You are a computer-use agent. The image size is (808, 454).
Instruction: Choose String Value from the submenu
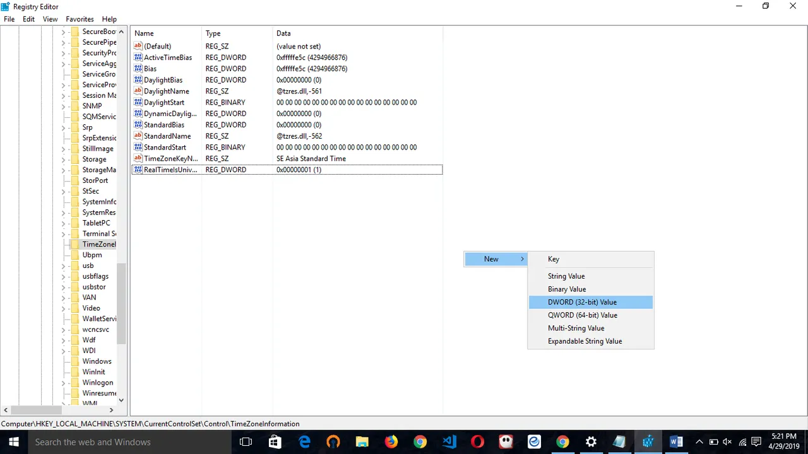[x=591, y=276]
